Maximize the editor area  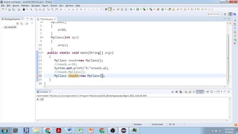click(x=229, y=19)
